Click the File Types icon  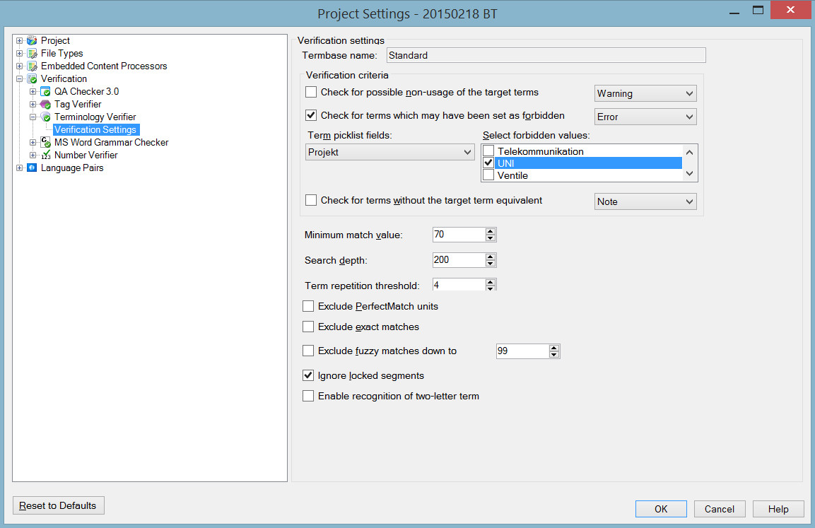[33, 53]
